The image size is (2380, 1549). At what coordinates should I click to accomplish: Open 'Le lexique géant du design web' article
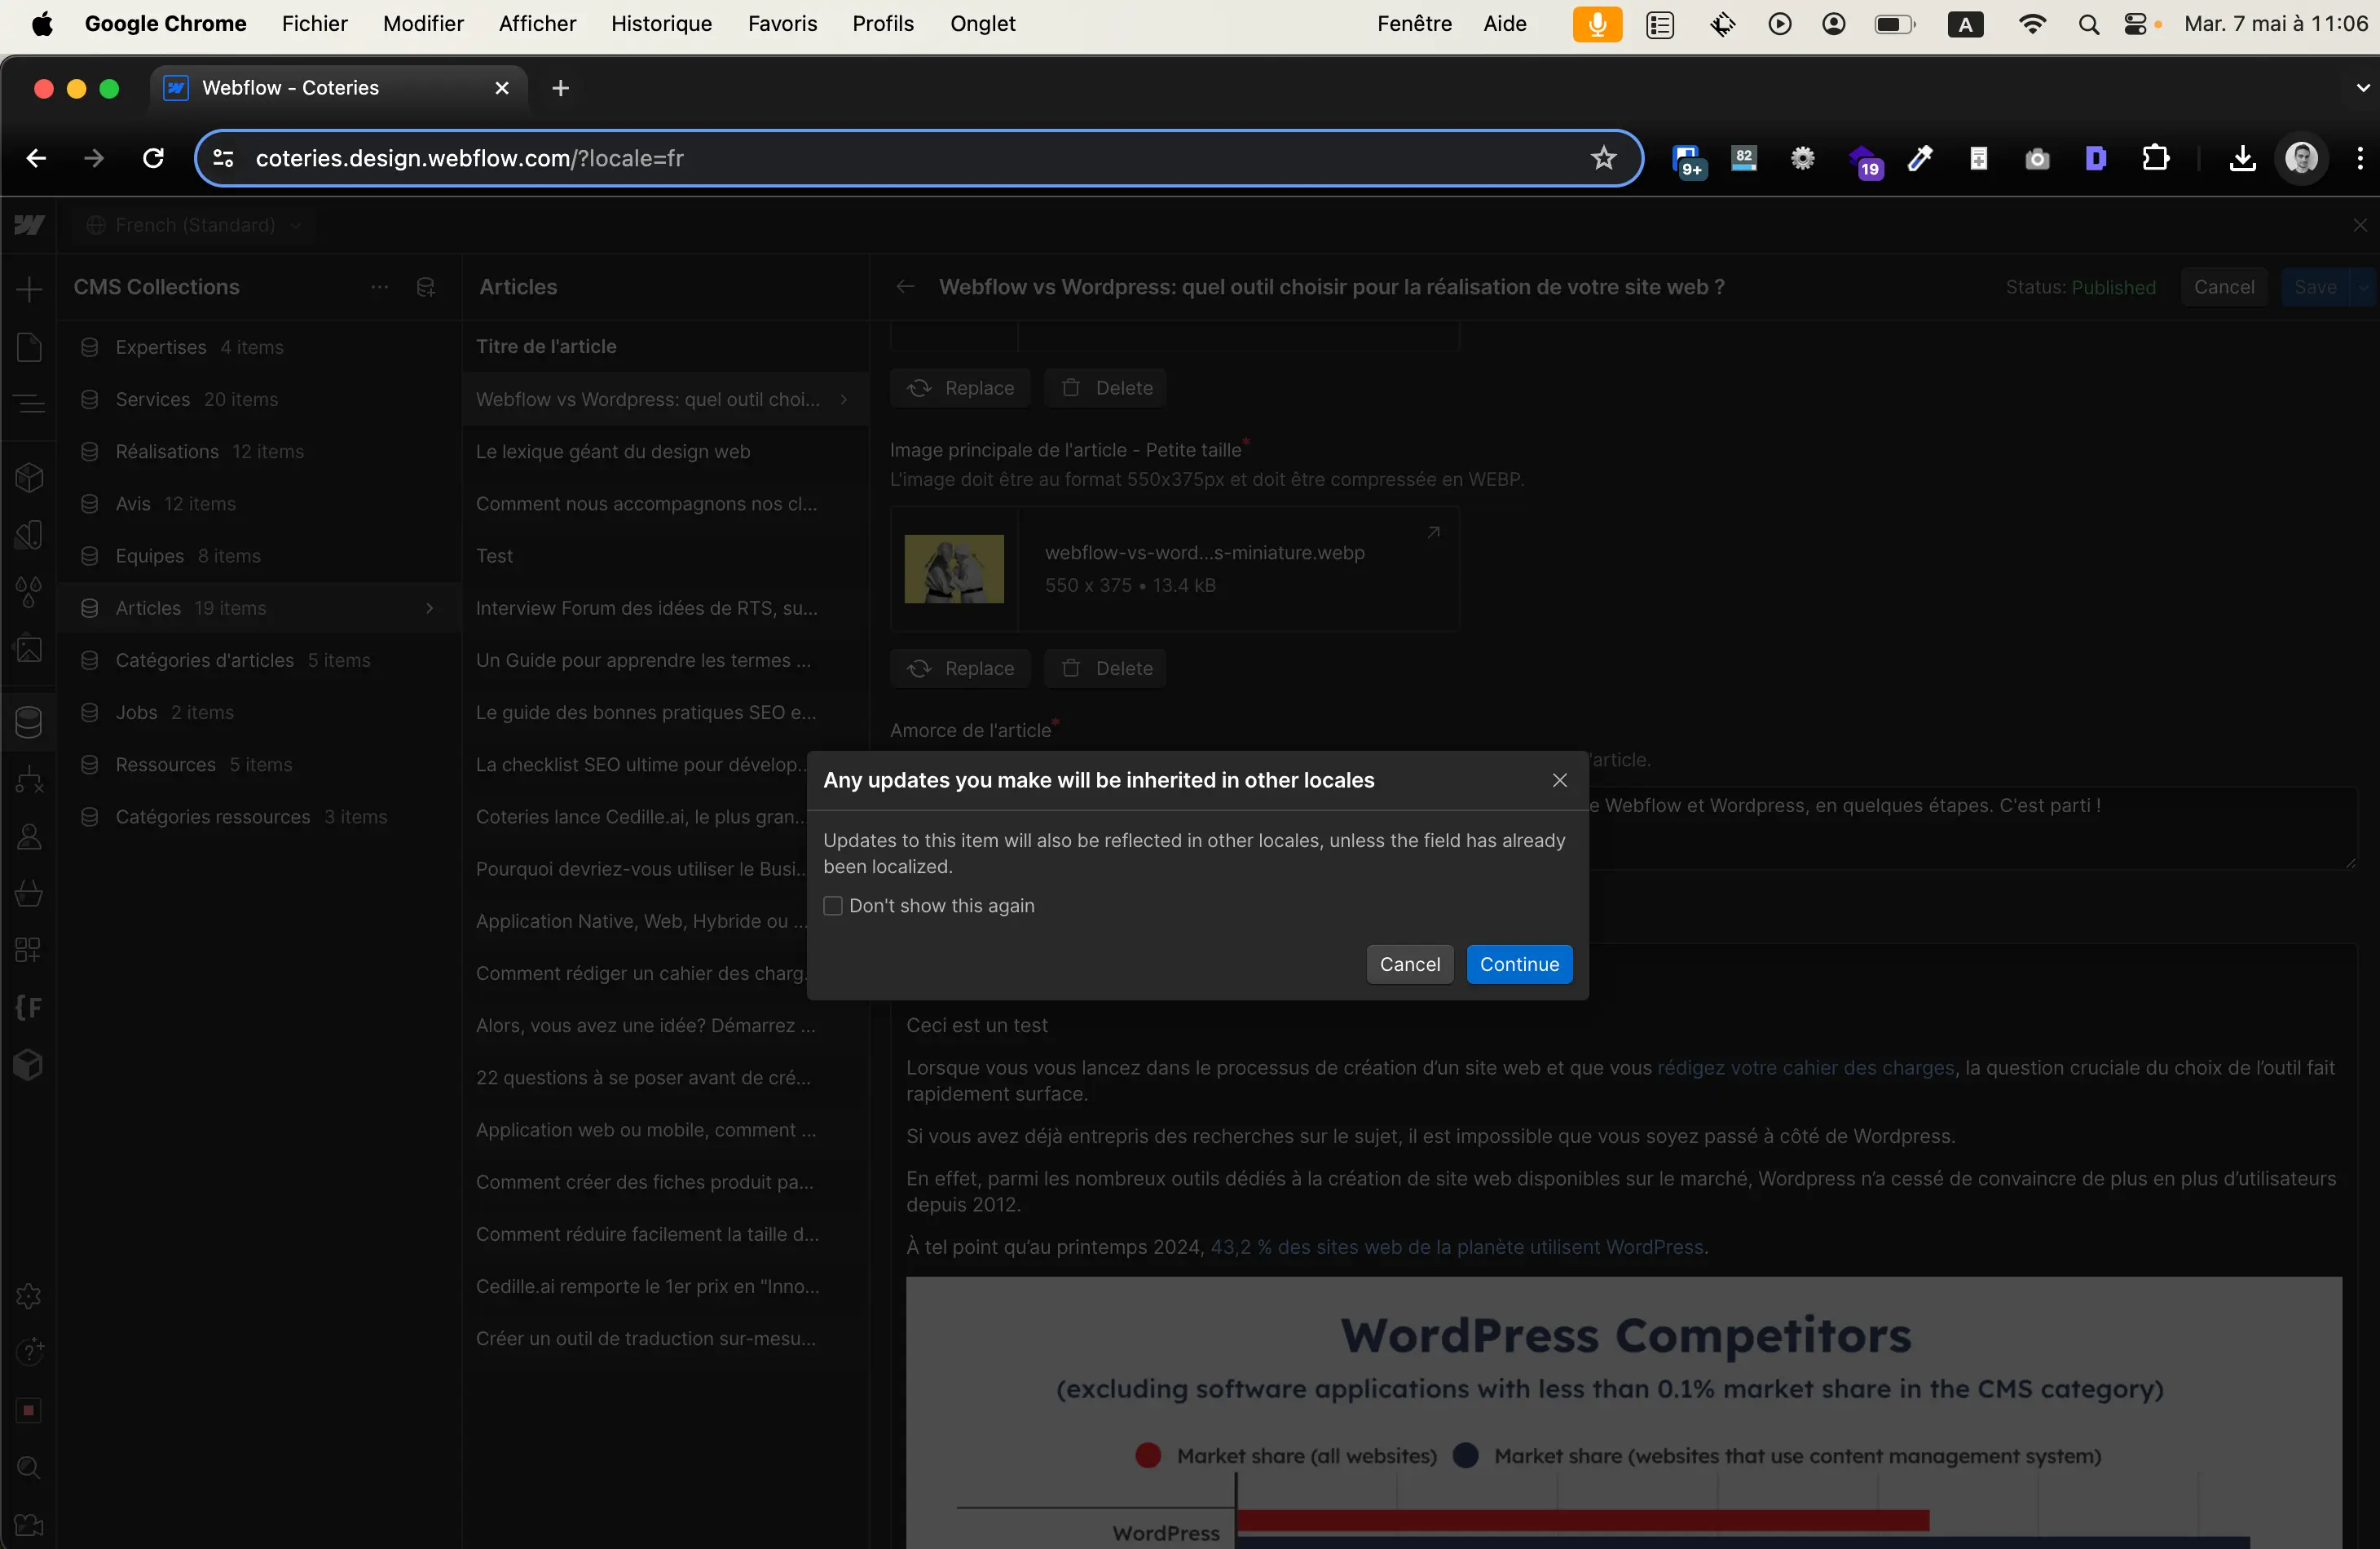coord(664,451)
